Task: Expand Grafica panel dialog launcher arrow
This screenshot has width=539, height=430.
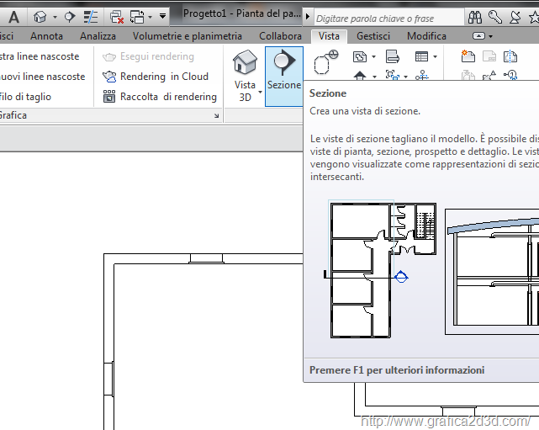Action: click(x=217, y=116)
